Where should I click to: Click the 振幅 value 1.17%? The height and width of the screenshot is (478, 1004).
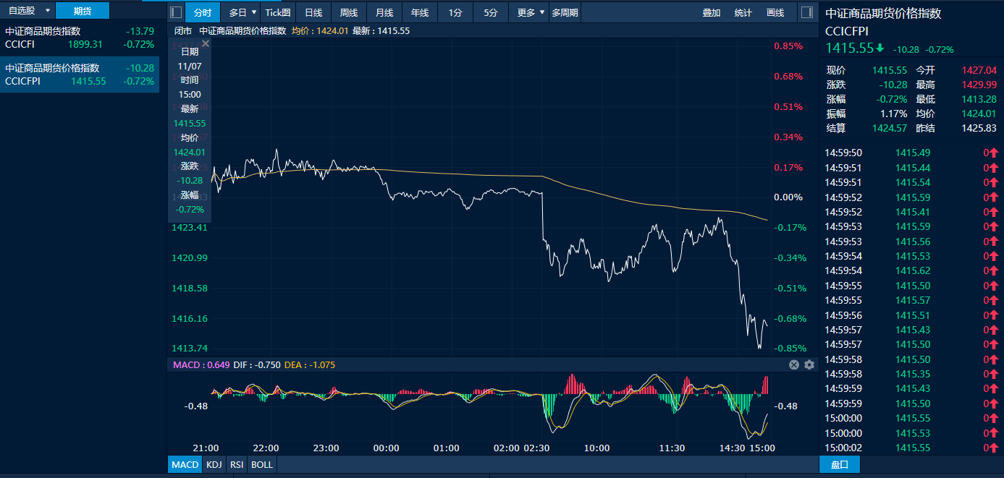coord(893,114)
